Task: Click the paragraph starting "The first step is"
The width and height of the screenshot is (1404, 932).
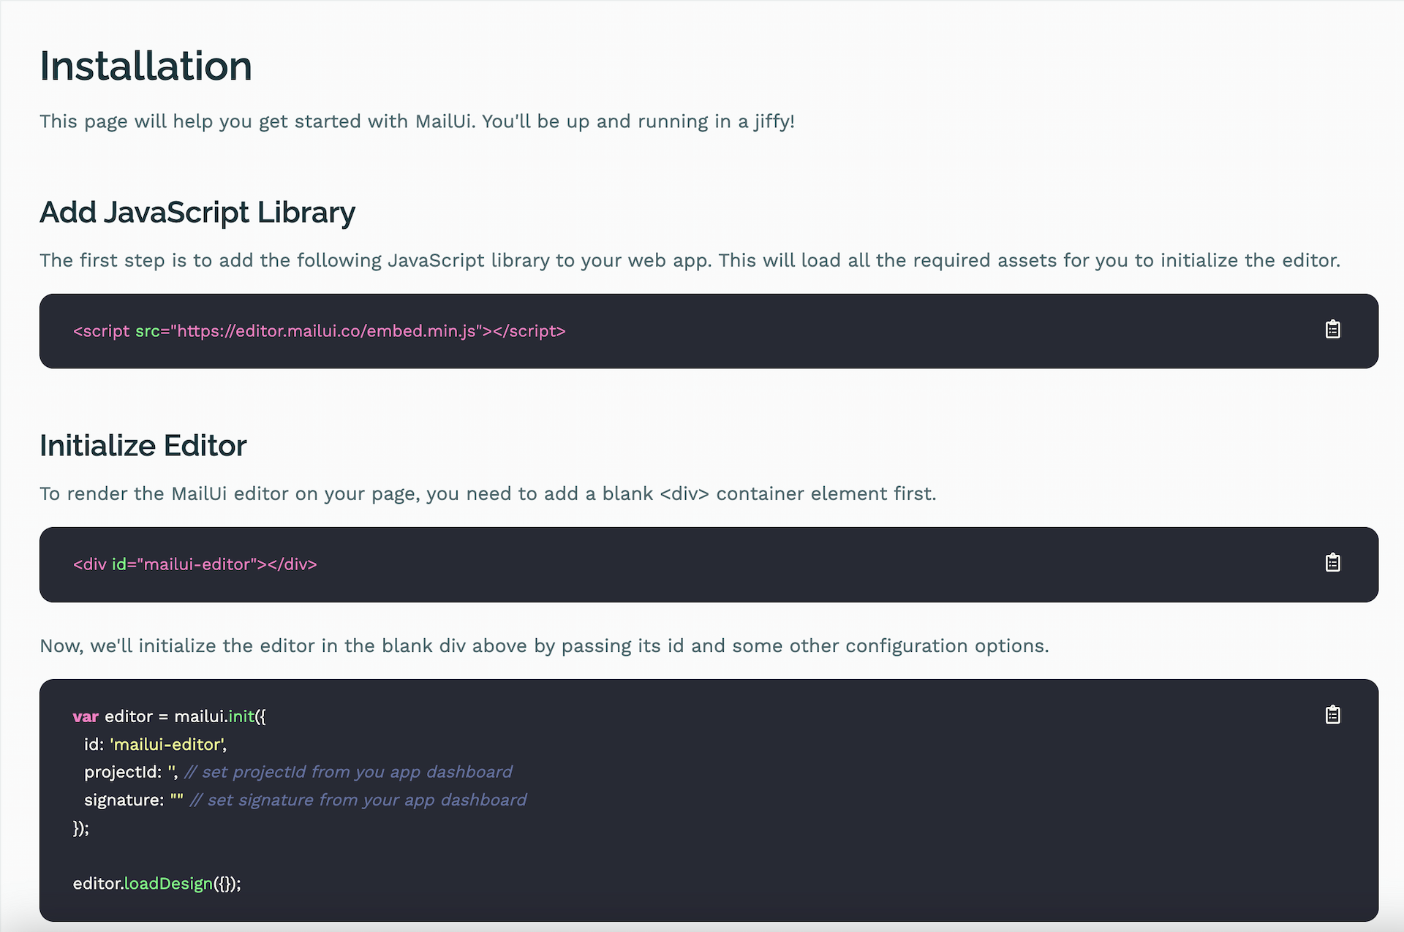Action: click(x=690, y=260)
